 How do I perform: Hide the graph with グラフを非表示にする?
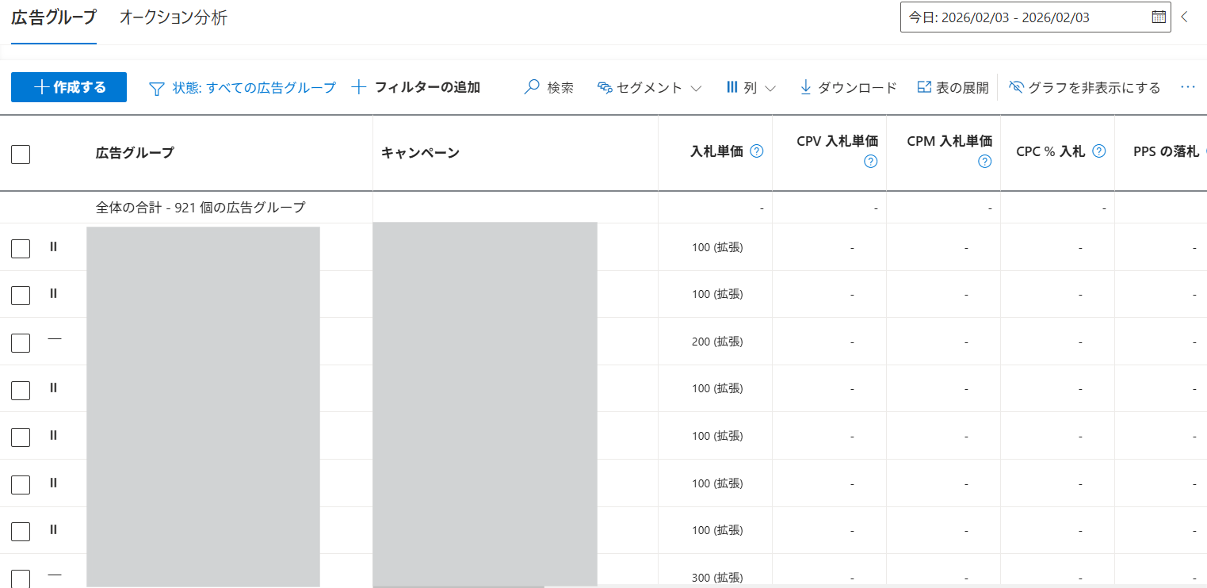click(x=1084, y=87)
